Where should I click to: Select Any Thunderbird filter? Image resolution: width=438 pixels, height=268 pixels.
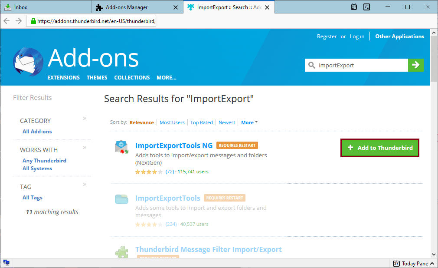[44, 161]
